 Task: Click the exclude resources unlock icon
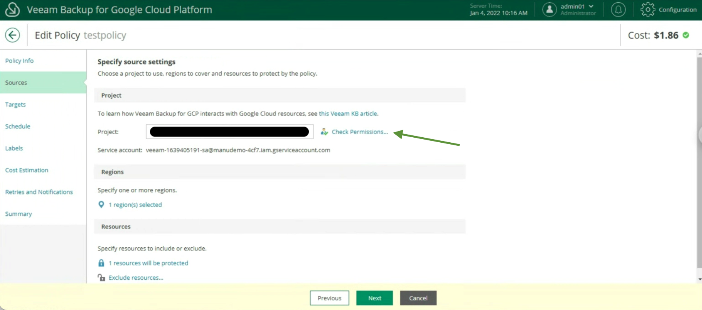(101, 277)
